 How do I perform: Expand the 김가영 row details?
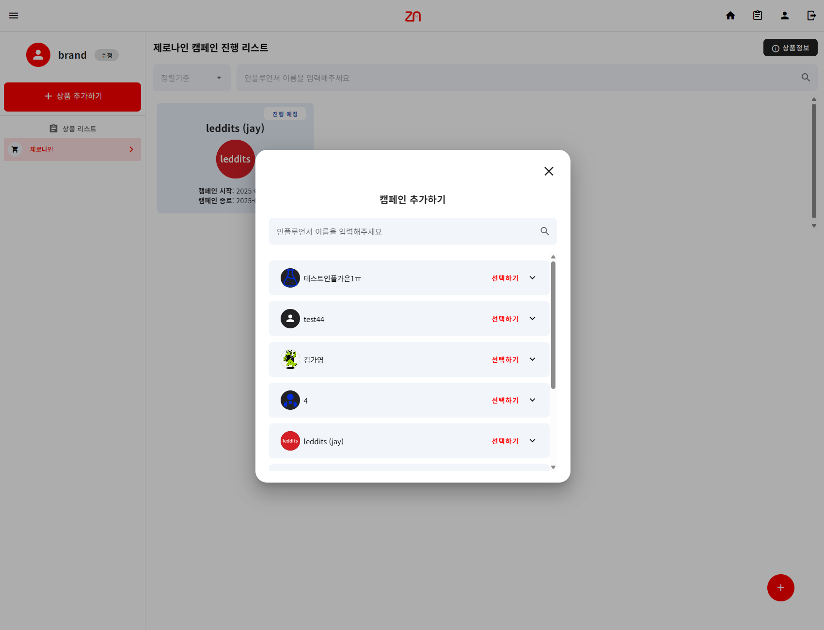click(x=532, y=359)
